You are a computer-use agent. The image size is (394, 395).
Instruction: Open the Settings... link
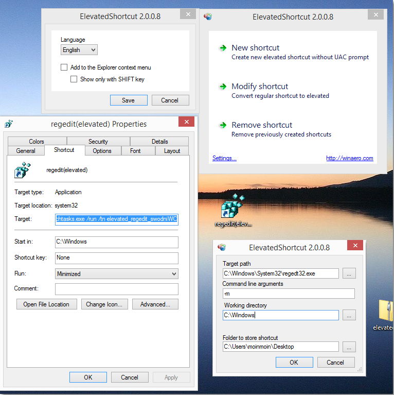pos(224,158)
